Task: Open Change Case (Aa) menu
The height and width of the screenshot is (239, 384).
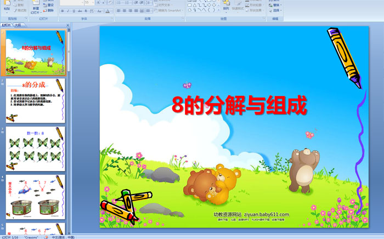Action: coord(99,11)
